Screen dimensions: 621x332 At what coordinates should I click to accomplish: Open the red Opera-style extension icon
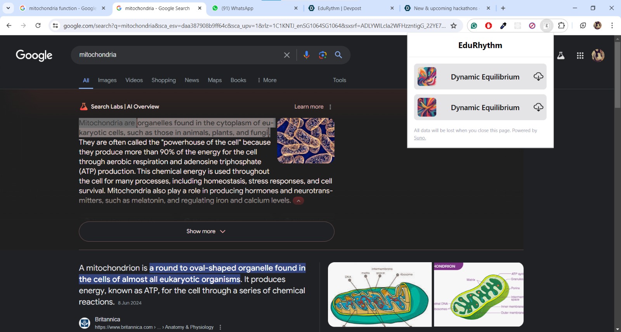[x=489, y=26]
